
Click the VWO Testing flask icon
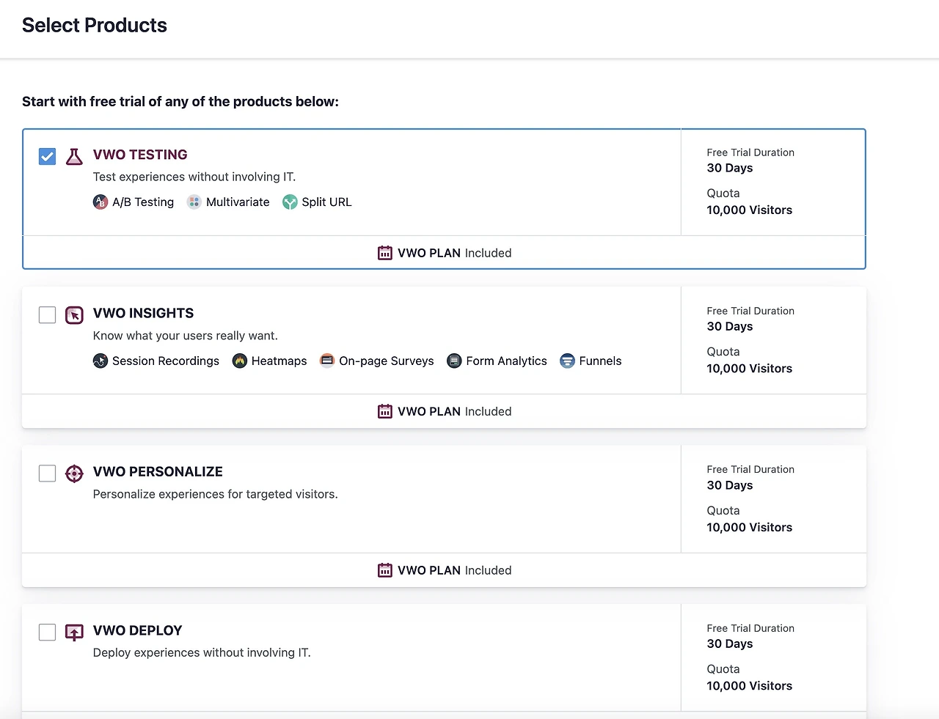tap(74, 156)
